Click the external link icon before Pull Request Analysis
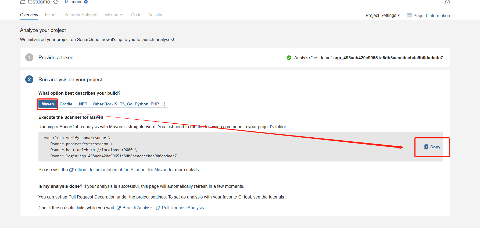The height and width of the screenshot is (228, 480). (158, 208)
